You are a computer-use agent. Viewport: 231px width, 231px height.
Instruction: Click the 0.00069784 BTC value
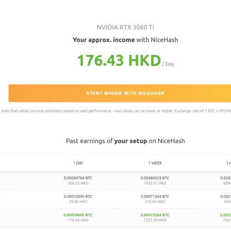(x=78, y=178)
